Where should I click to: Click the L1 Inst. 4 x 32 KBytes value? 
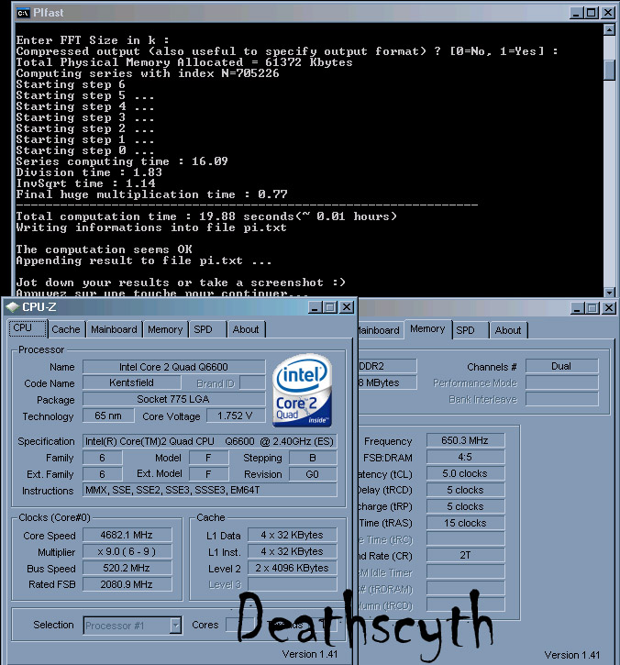(x=293, y=551)
